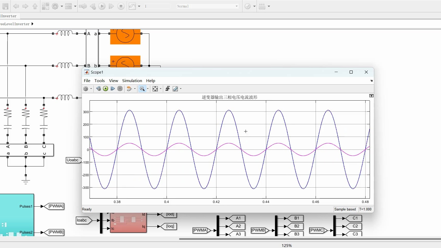Expand the measurements dropdown arrow

[x=181, y=89]
